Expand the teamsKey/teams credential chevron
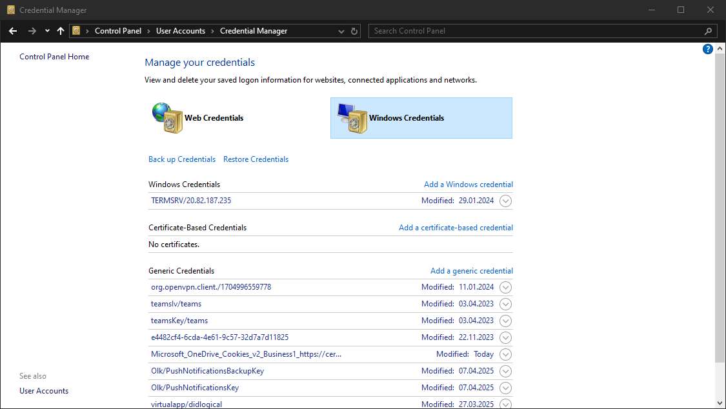 [x=506, y=321]
